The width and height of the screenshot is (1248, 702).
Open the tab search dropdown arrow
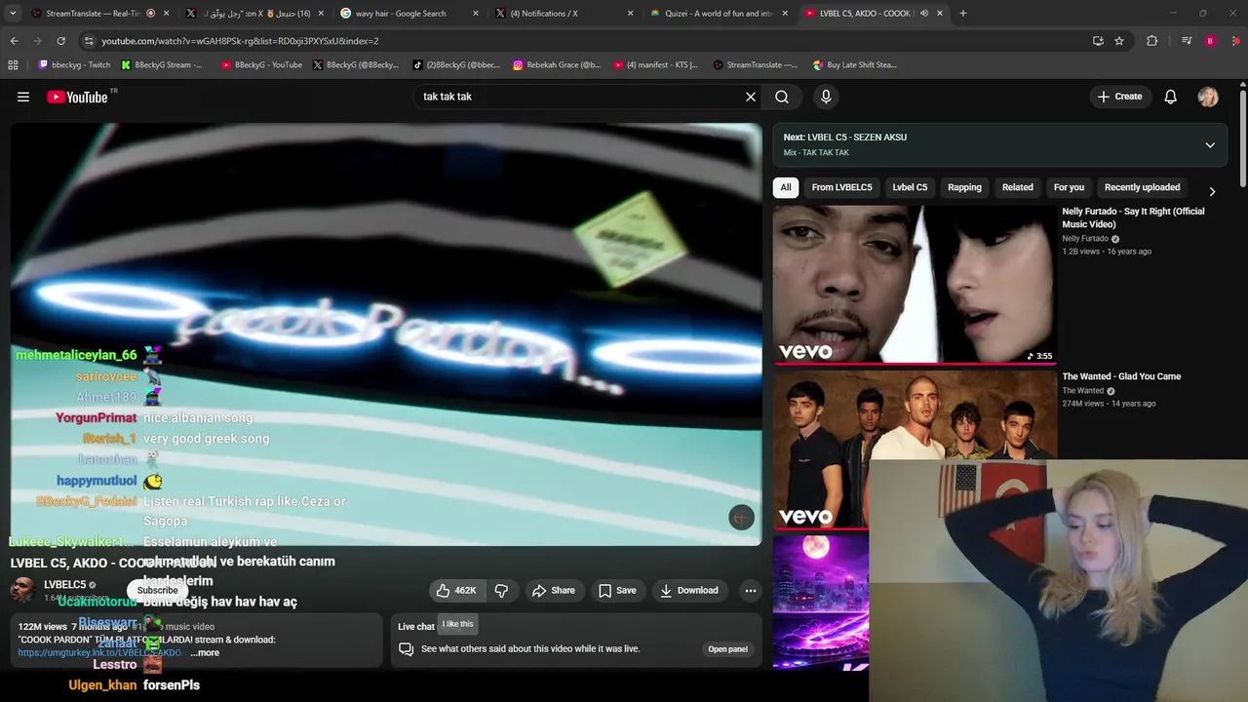(x=13, y=14)
